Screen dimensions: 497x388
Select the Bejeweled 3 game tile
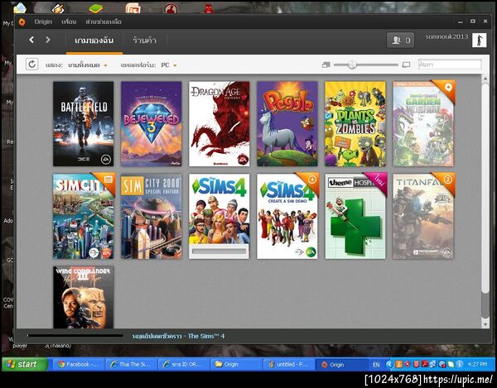coord(152,124)
